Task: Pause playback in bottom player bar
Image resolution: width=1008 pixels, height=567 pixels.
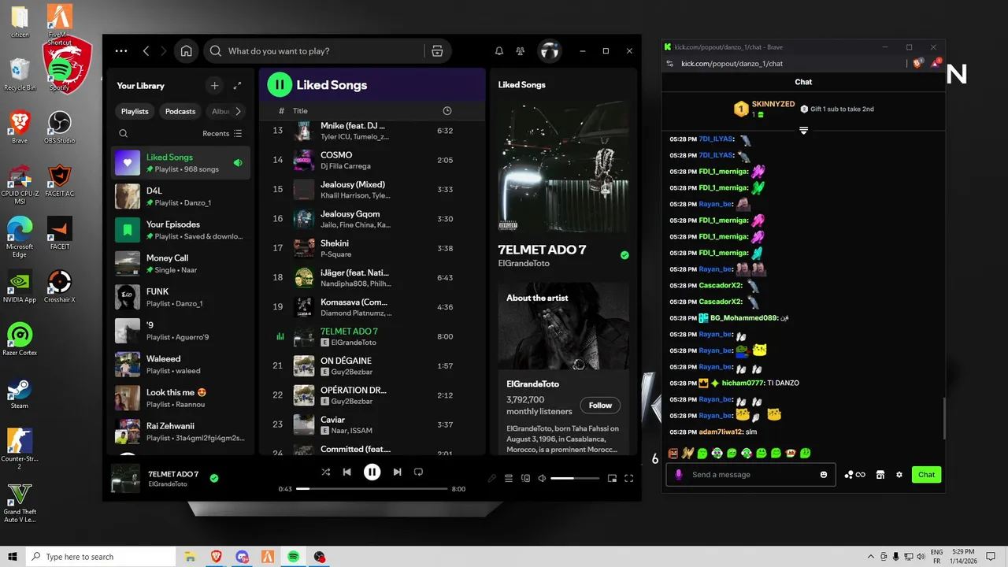Action: [x=372, y=472]
